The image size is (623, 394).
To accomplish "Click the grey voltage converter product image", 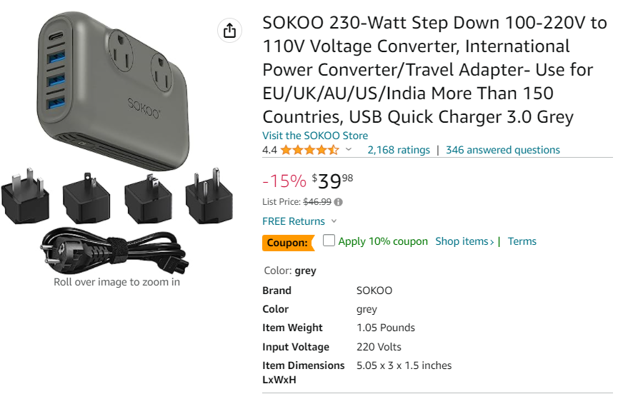I will click(x=113, y=91).
